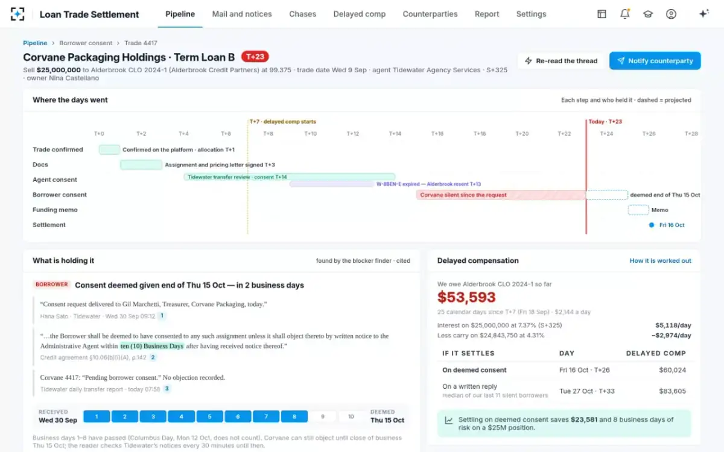Select business day 3 chip
Screen dimensions: 724x452
click(x=153, y=416)
